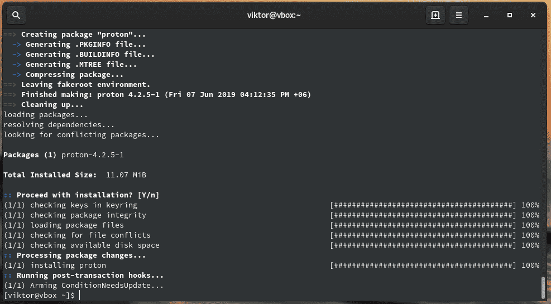The image size is (551, 304).
Task: Close the terminal window
Action: pos(533,15)
